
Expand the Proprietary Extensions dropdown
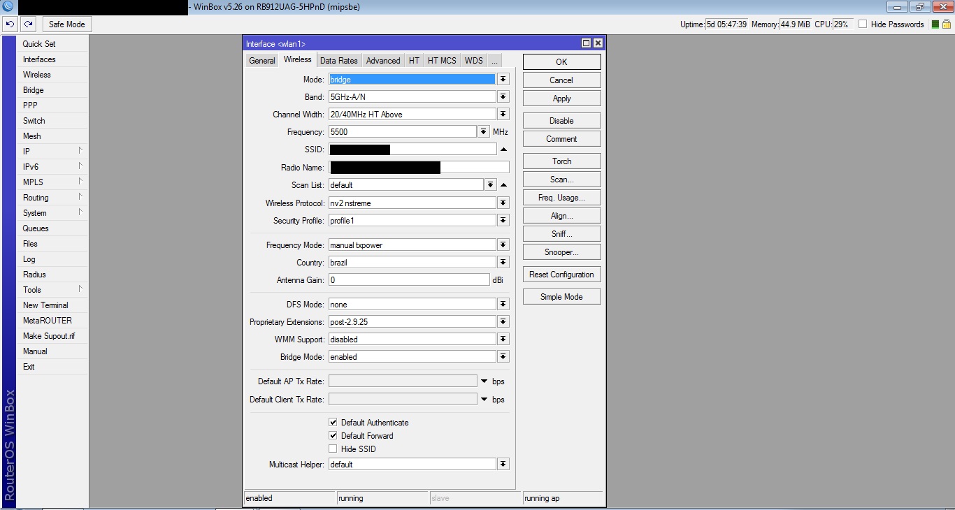[503, 322]
